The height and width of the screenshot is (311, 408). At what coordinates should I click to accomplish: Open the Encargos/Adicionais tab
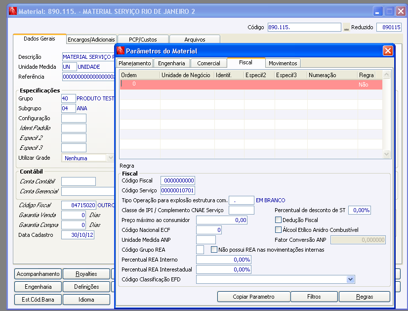91,40
